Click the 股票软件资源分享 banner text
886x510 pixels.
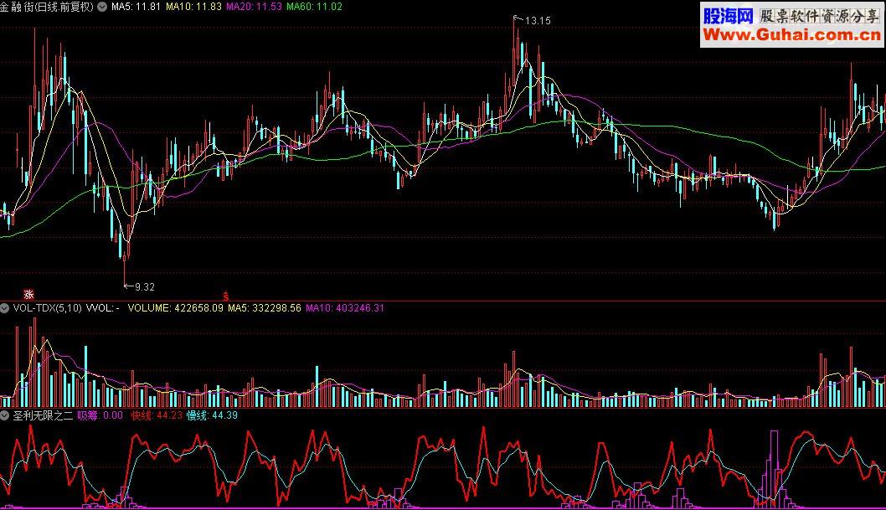click(x=819, y=16)
